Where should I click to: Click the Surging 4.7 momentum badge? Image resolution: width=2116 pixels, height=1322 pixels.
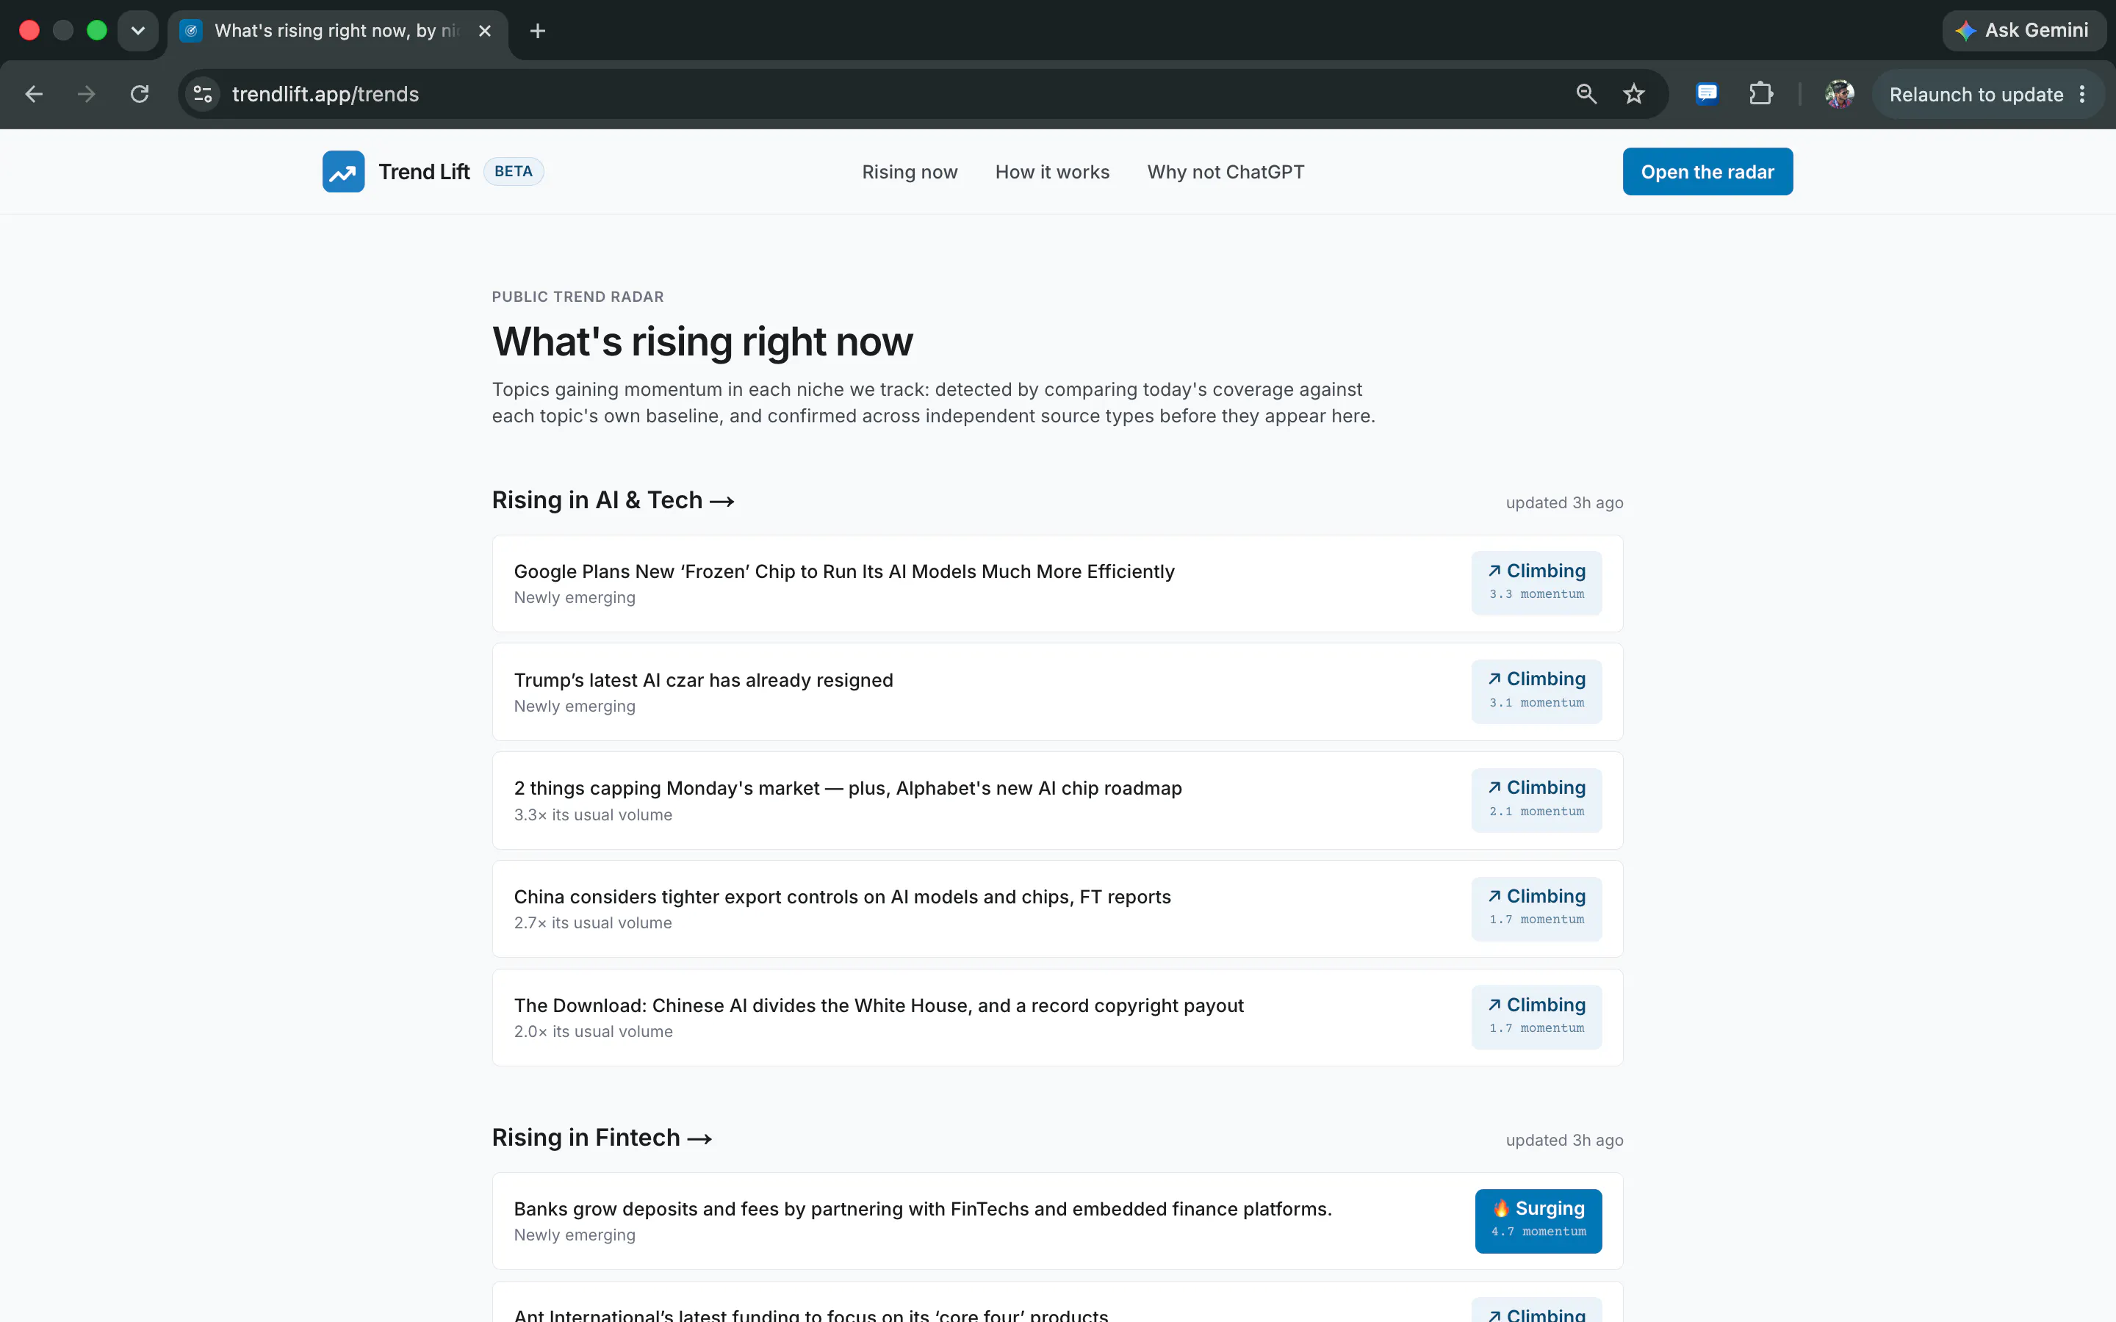pyautogui.click(x=1538, y=1220)
